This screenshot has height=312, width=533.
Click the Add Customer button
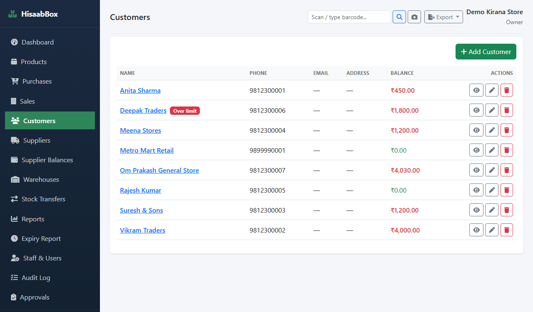coord(486,52)
